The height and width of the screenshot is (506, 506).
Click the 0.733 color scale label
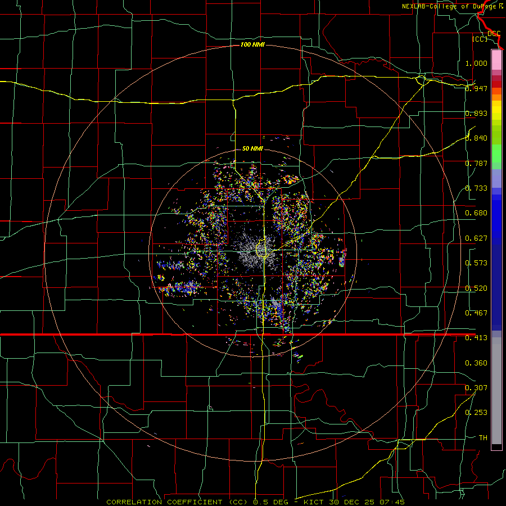(x=476, y=188)
